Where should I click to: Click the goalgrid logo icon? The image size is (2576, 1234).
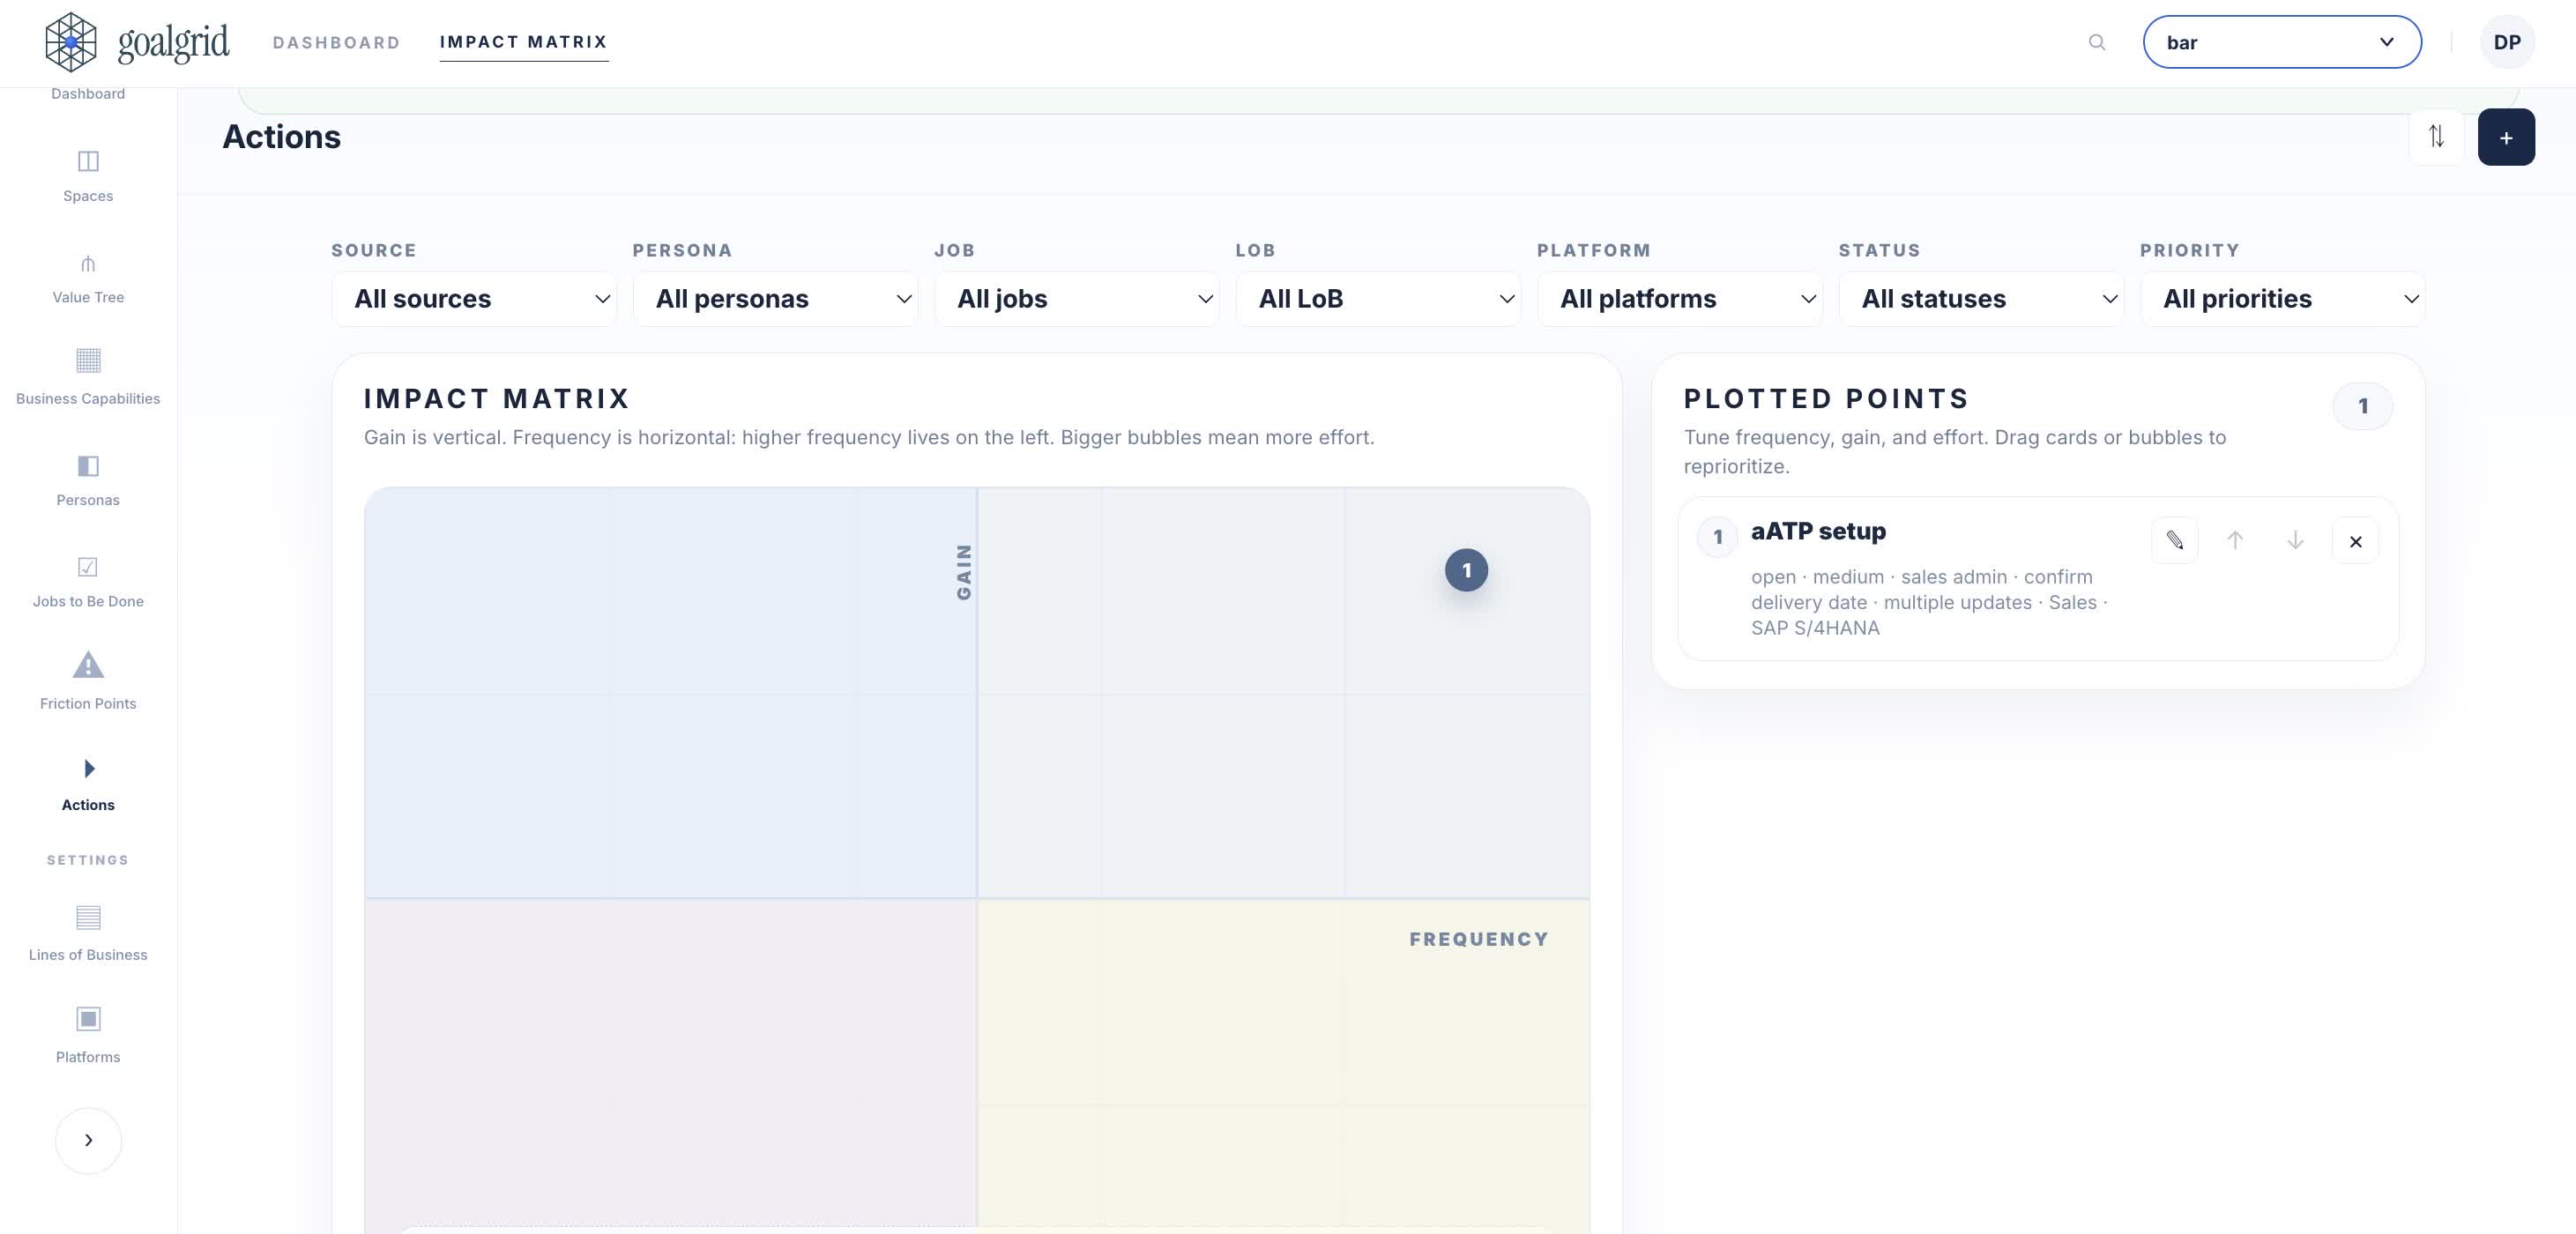pos(71,42)
